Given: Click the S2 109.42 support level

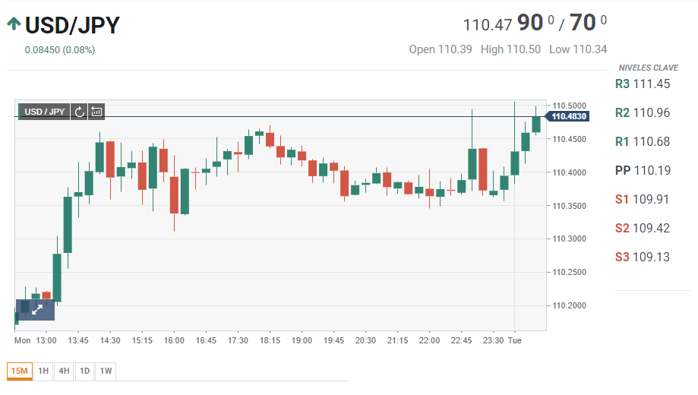Looking at the screenshot, I should (643, 228).
